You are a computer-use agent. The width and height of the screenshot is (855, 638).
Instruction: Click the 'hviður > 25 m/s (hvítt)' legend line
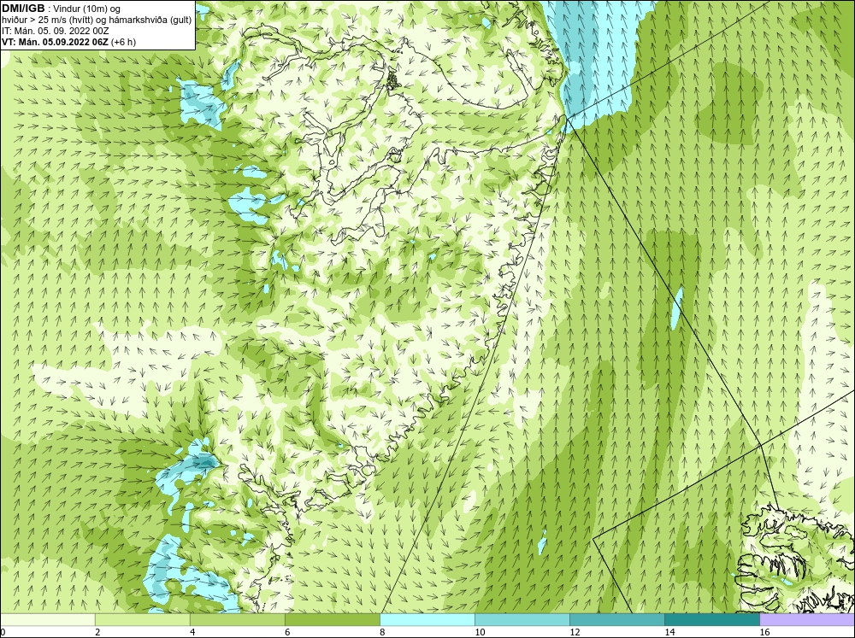tap(97, 20)
